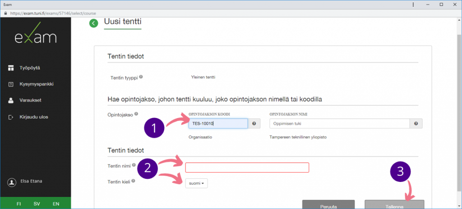Image resolution: width=462 pixels, height=209 pixels.
Task: Click the Kirjaudu ulos logout icon
Action: pyautogui.click(x=11, y=117)
